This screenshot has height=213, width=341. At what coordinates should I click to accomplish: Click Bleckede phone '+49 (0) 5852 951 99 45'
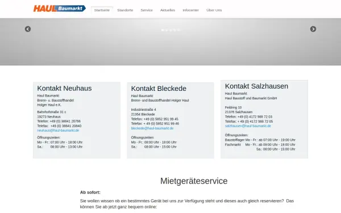[x=161, y=119]
